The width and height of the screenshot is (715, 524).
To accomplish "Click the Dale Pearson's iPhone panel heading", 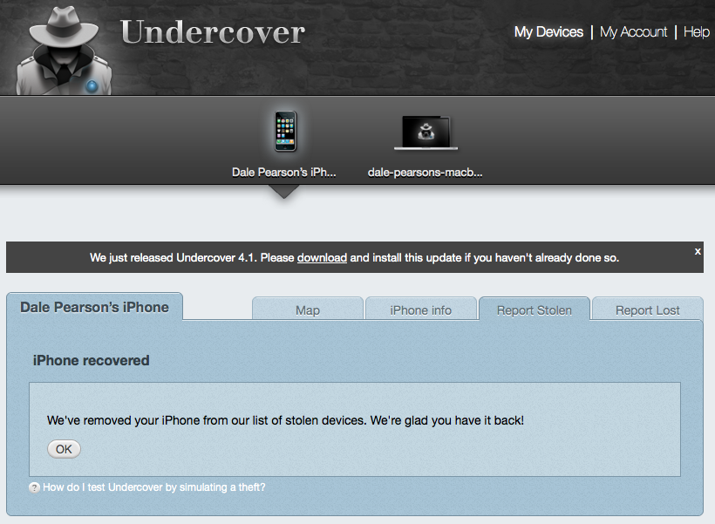I will click(x=94, y=308).
